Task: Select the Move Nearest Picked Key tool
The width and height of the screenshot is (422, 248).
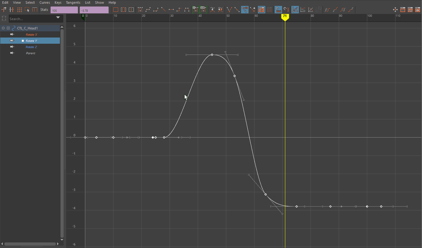Action: (x=4, y=10)
